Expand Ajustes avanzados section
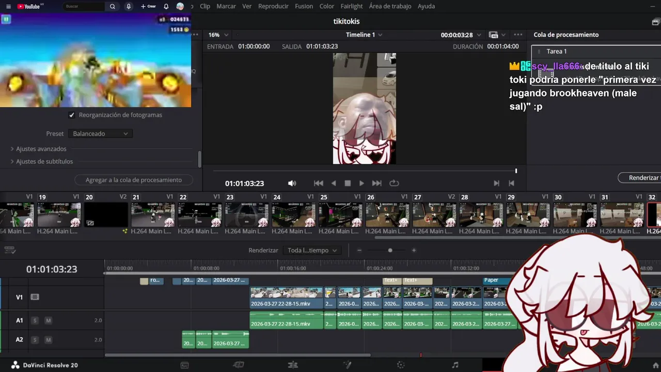Viewport: 661px width, 372px height. [41, 149]
